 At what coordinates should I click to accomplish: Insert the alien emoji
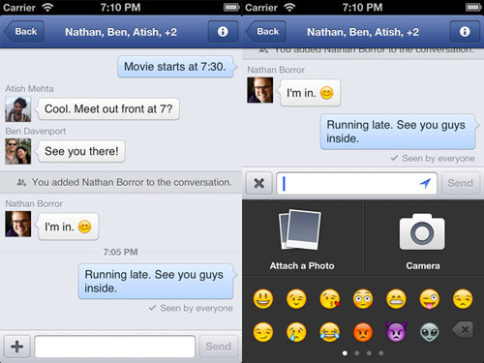[430, 332]
